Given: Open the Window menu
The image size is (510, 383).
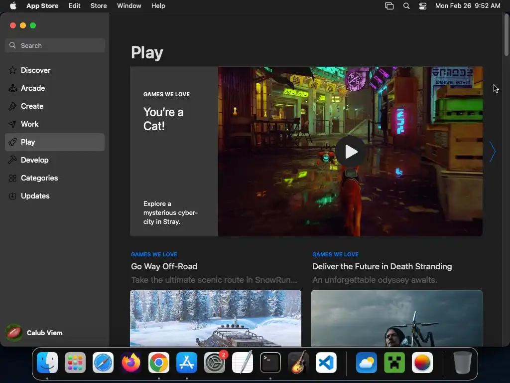Looking at the screenshot, I should coord(129,6).
